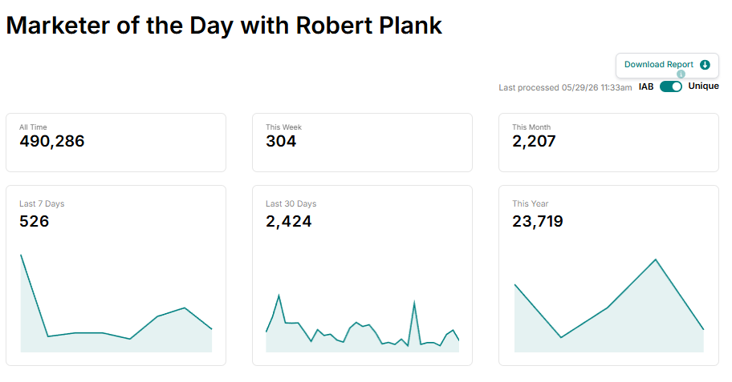Open the All Time 490,286 card
This screenshot has height=382, width=732.
(x=116, y=143)
